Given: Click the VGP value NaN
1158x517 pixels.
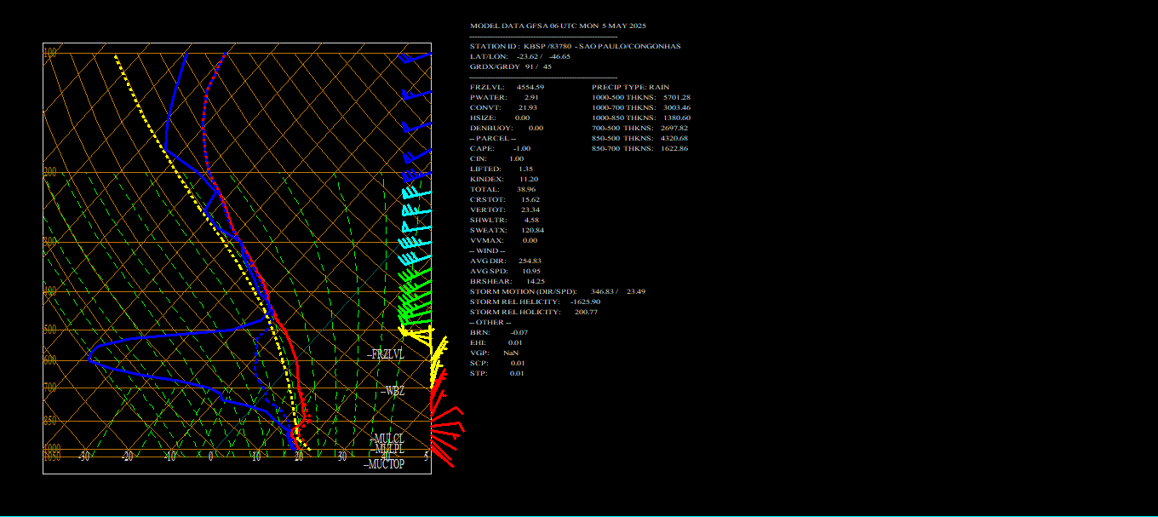Looking at the screenshot, I should (x=511, y=353).
